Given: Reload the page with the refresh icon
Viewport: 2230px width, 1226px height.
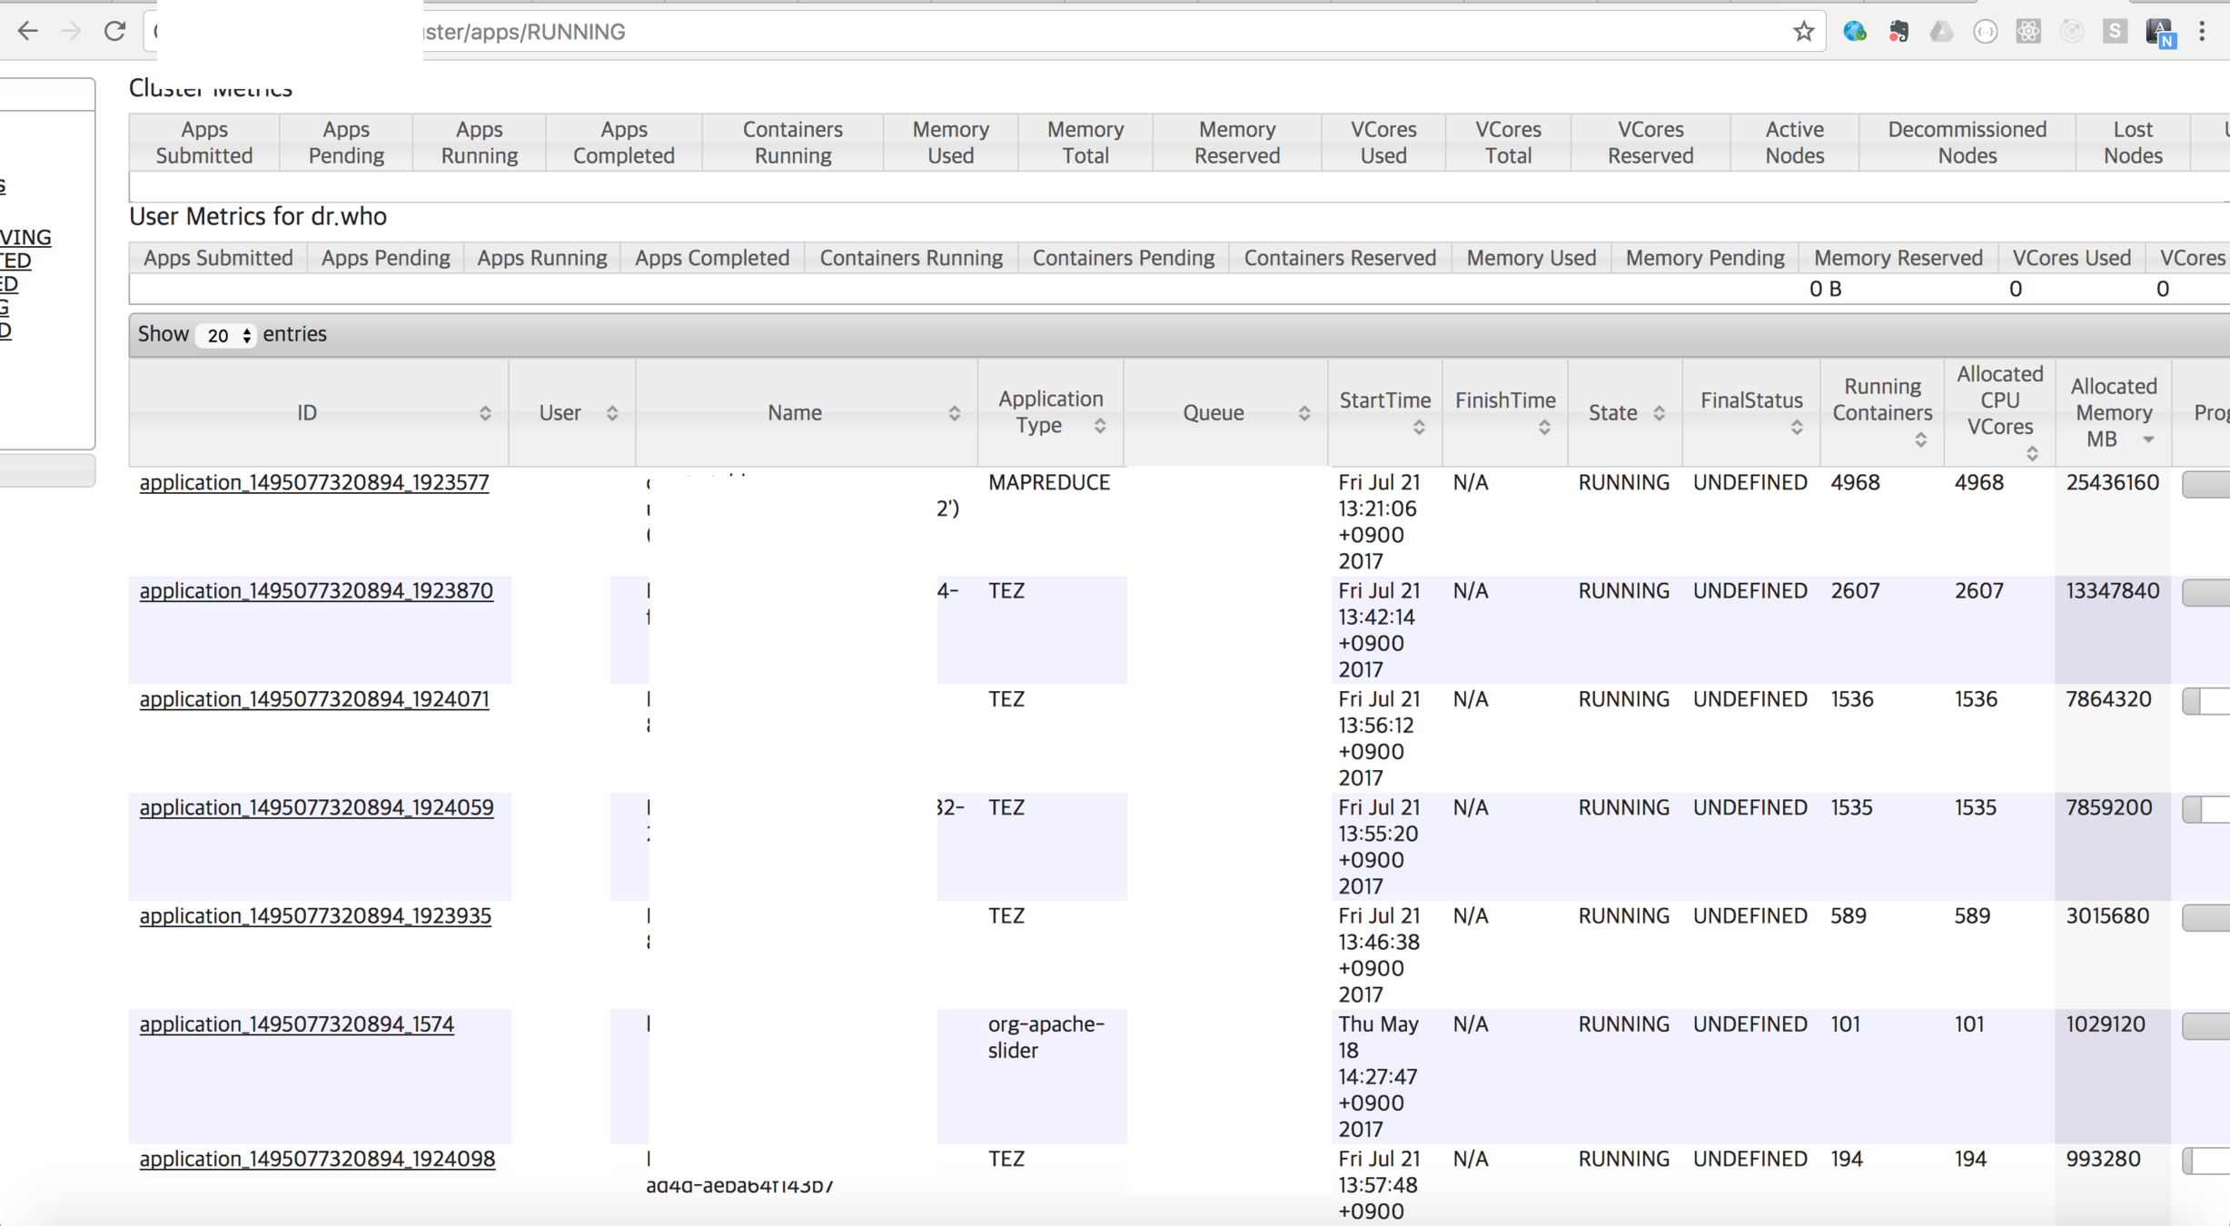Looking at the screenshot, I should pos(114,32).
